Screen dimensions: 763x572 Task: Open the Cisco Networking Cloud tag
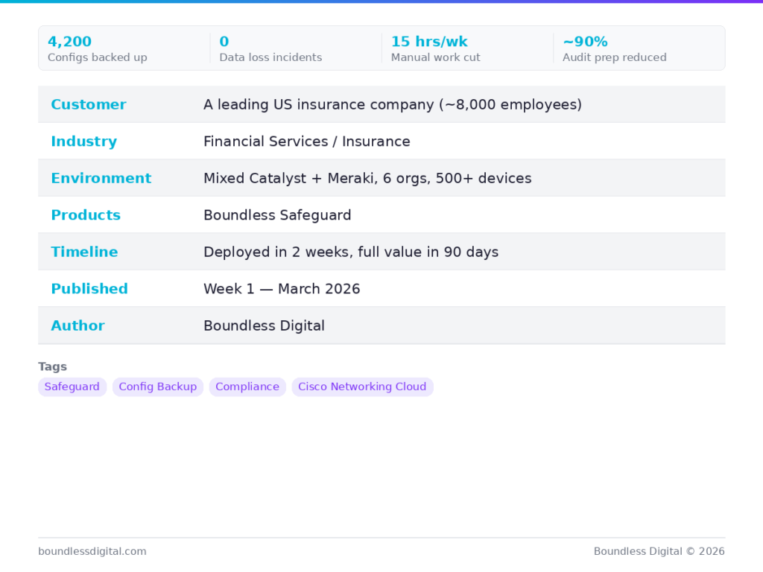click(x=362, y=387)
